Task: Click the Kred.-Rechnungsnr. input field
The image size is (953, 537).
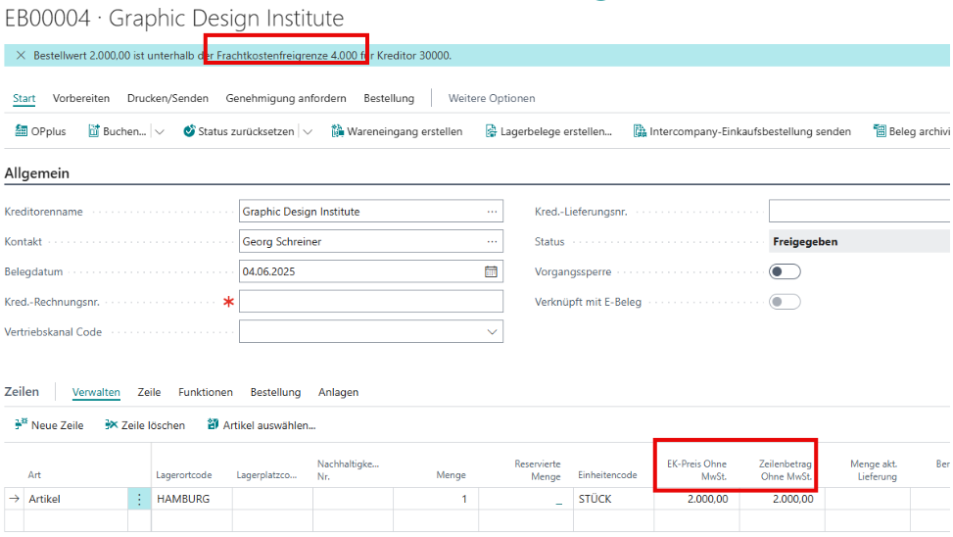Action: coord(370,302)
